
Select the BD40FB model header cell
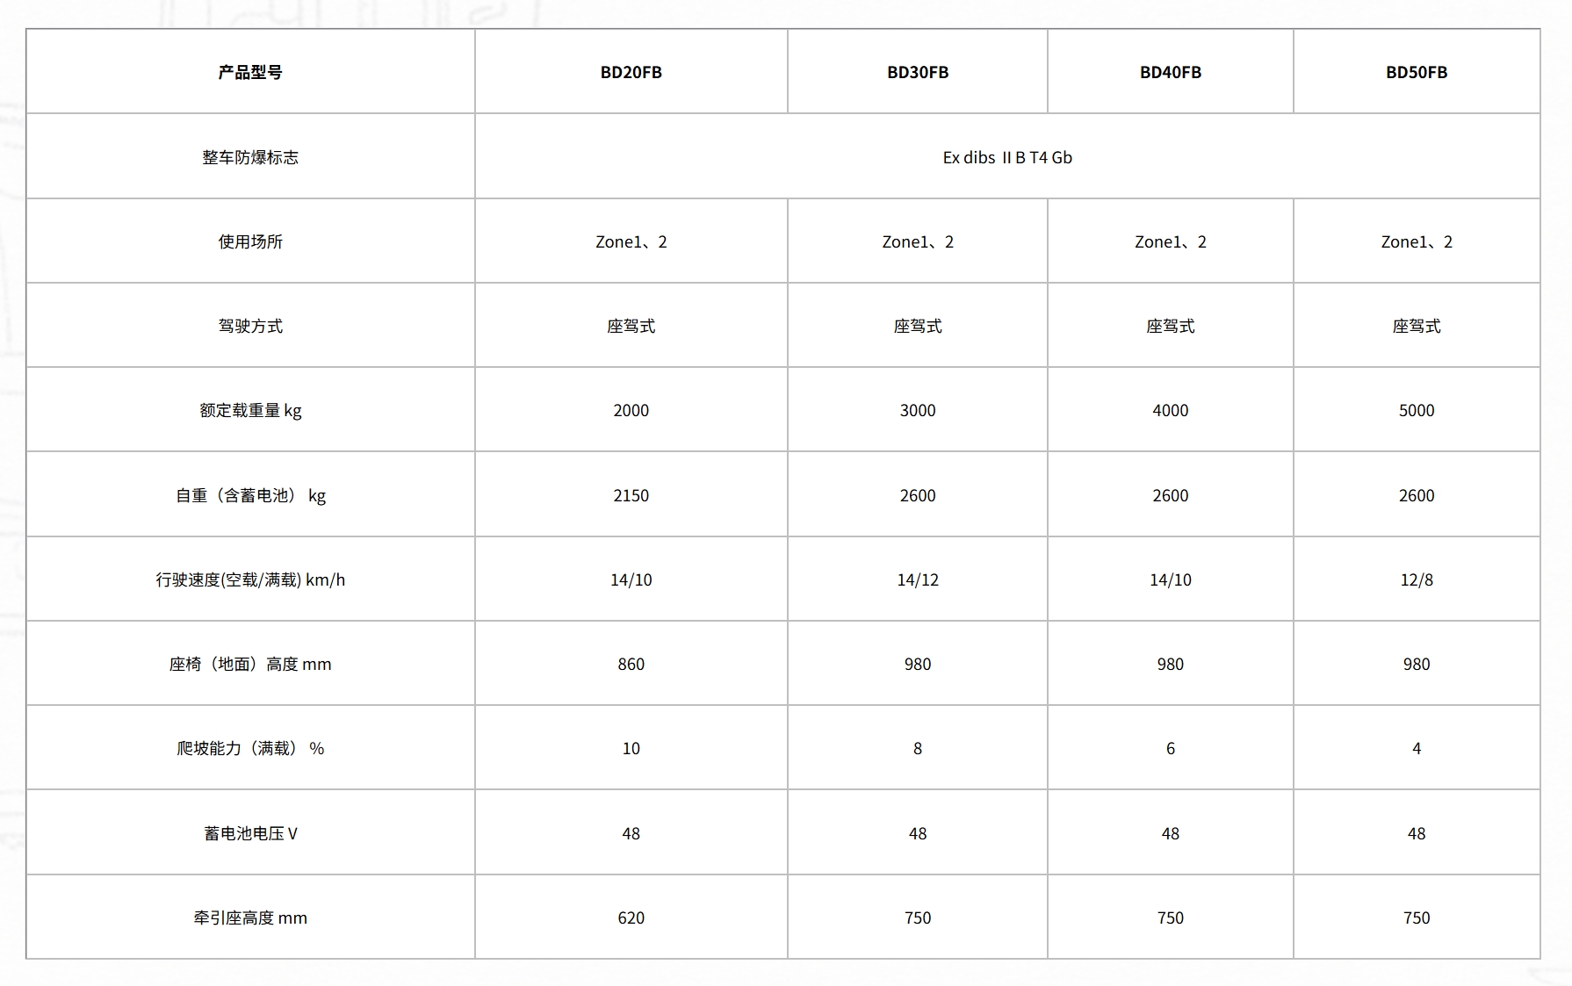pos(1170,72)
